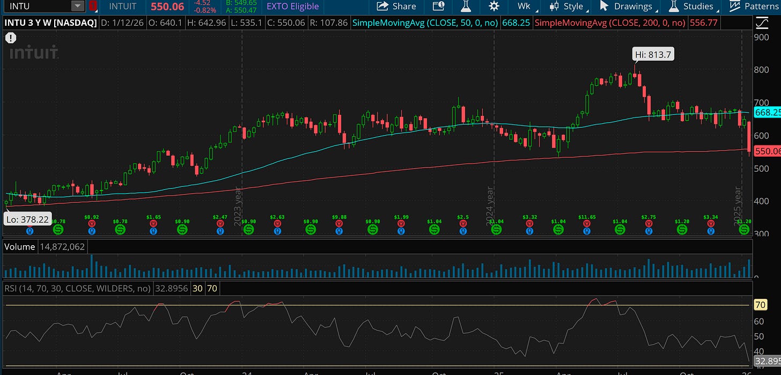
Task: Click the RSI value 32.8956
Action: point(171,288)
